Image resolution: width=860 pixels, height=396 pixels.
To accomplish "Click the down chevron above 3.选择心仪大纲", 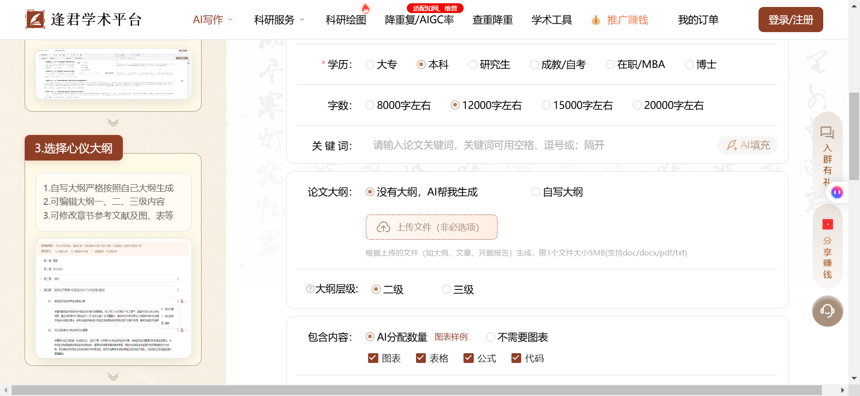I will (x=113, y=123).
